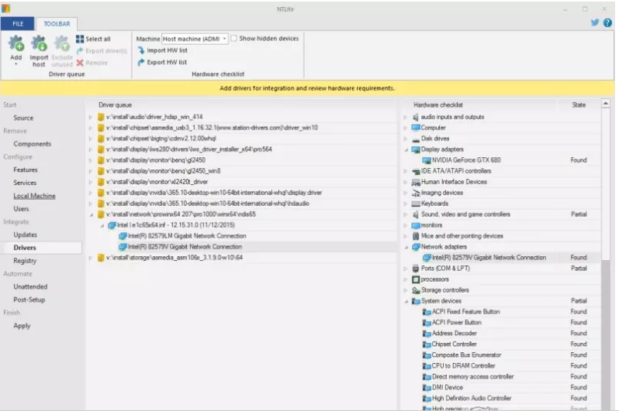Open the Registry page

[25, 261]
